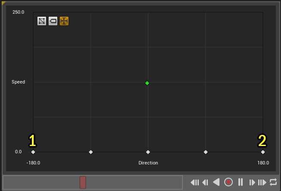Image resolution: width=281 pixels, height=191 pixels.
Task: Click the red timeline scrubber handle
Action: pyautogui.click(x=83, y=182)
